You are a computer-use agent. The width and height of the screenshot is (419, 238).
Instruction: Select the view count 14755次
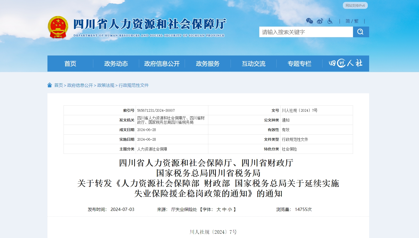303,209
